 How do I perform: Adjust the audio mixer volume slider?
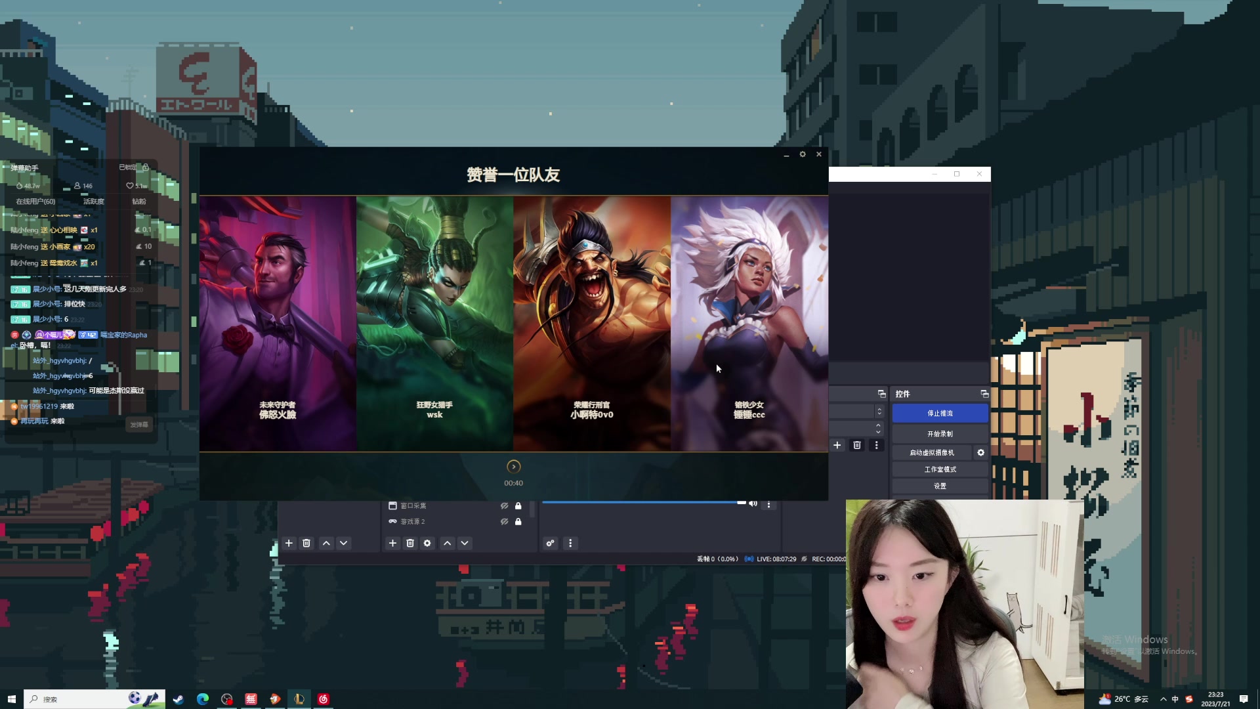click(644, 502)
